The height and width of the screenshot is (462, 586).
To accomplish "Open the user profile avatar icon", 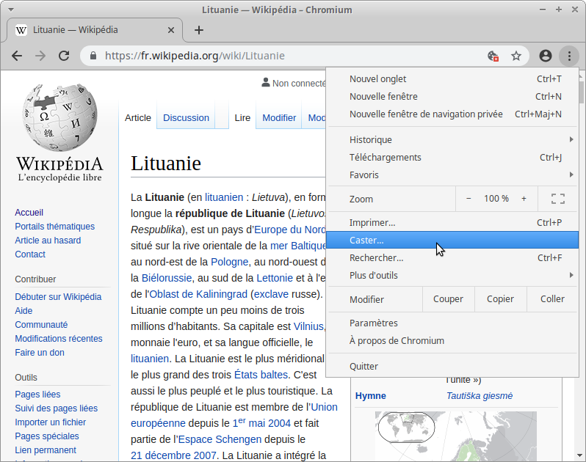I will [x=545, y=56].
